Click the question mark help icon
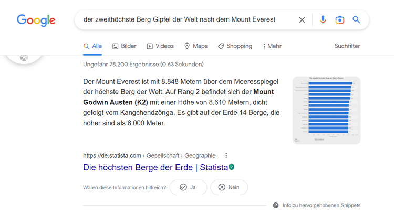The width and height of the screenshot is (394, 224). click(276, 206)
